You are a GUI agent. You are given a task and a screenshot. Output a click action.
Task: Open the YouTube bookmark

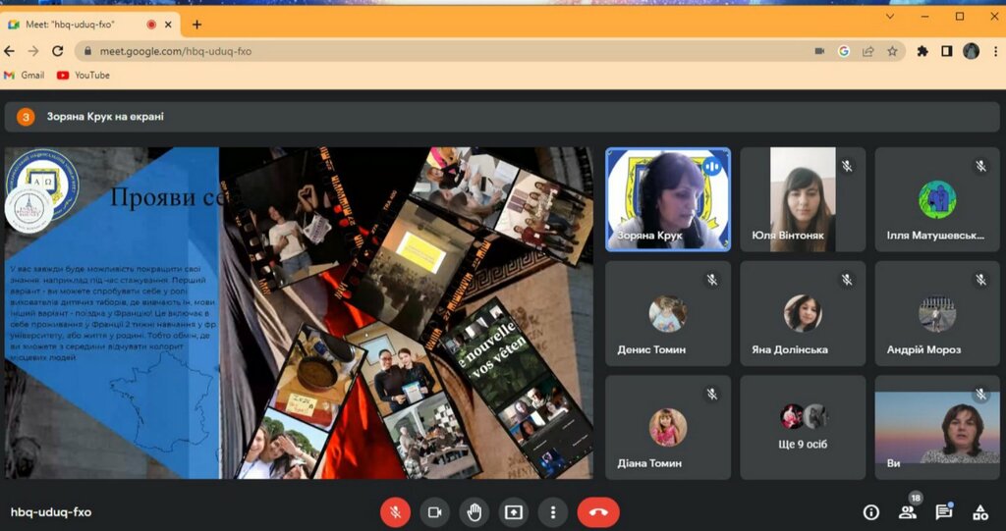pyautogui.click(x=84, y=75)
